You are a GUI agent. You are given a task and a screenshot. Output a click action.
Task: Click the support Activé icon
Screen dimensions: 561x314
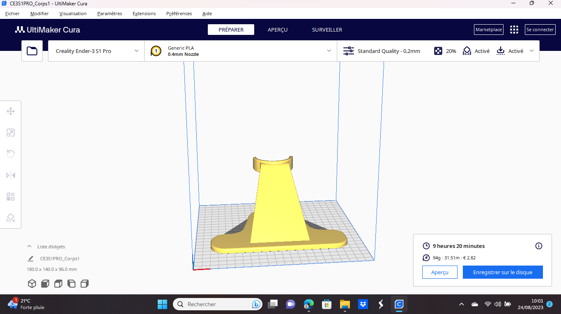467,51
